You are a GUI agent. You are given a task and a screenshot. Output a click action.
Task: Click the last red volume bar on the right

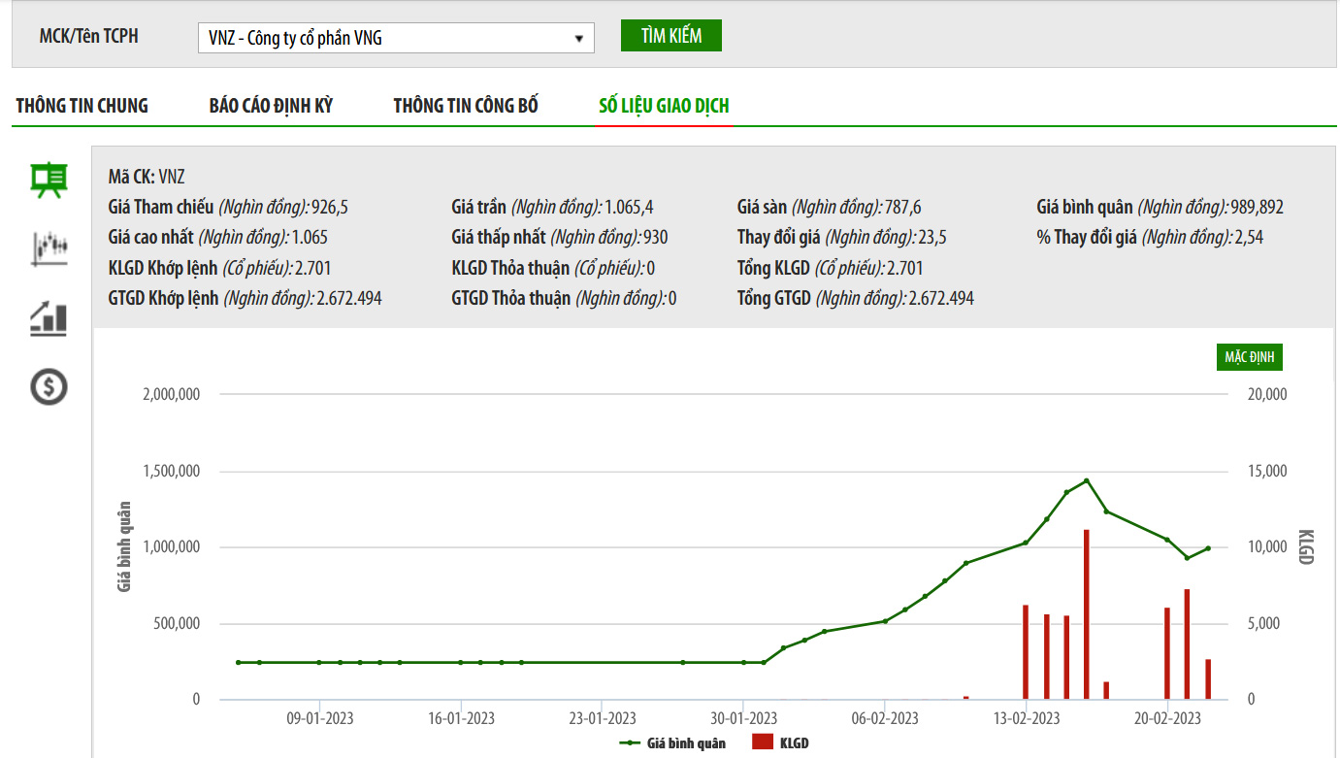click(1208, 679)
